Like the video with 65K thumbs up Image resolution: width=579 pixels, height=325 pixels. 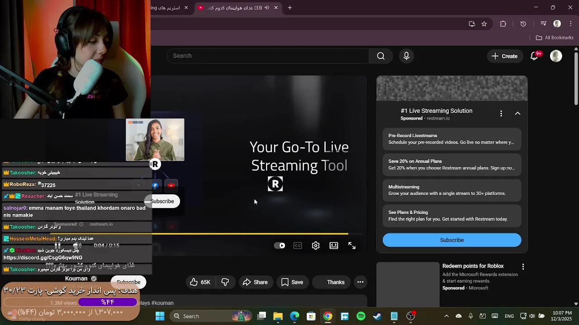200,282
